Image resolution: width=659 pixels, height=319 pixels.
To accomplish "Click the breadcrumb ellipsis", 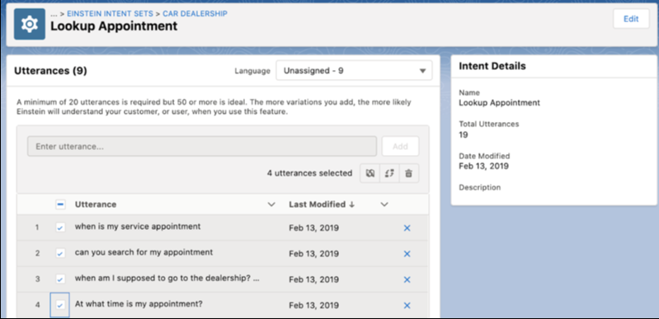I will pos(54,14).
